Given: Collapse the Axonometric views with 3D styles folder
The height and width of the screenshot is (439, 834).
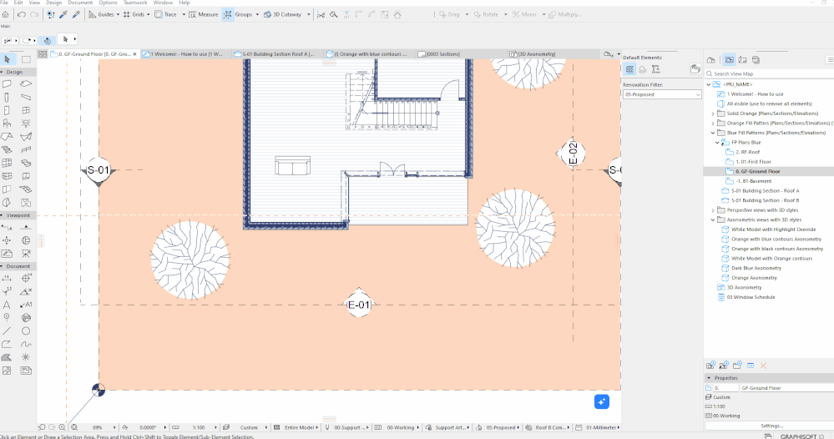Looking at the screenshot, I should point(712,219).
